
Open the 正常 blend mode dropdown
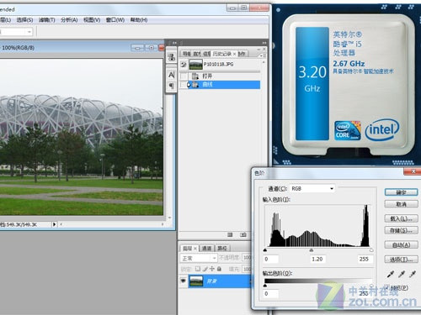[x=199, y=258]
